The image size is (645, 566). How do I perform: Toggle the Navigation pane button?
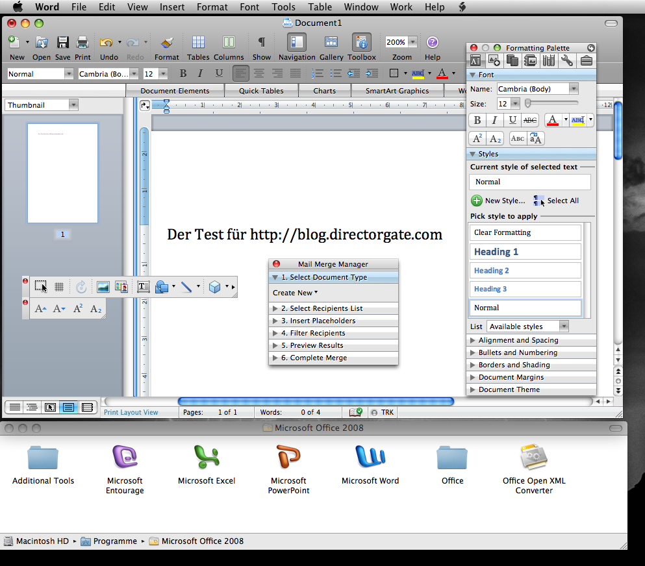297,42
